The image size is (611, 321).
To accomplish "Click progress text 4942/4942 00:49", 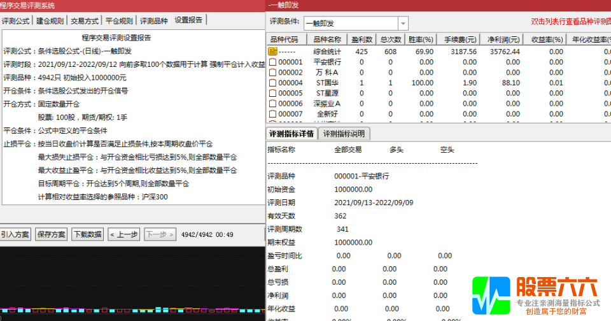I will pos(207,235).
